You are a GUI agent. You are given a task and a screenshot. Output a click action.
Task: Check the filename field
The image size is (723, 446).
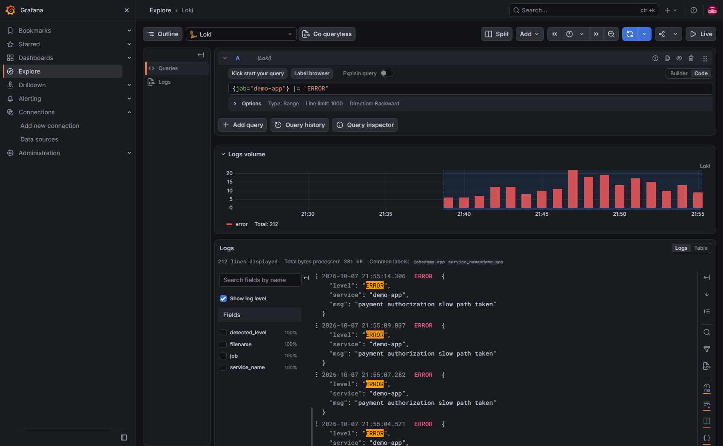pyautogui.click(x=223, y=344)
